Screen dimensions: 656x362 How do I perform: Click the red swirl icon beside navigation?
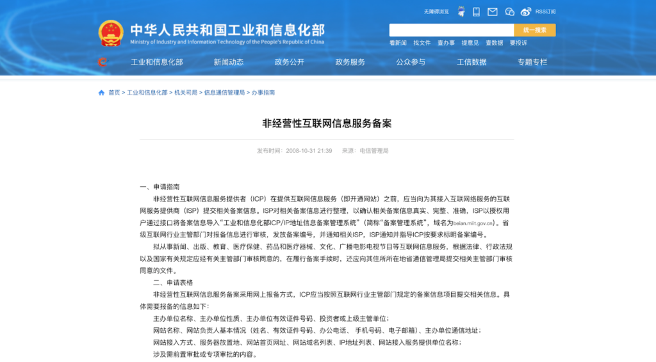pos(102,62)
